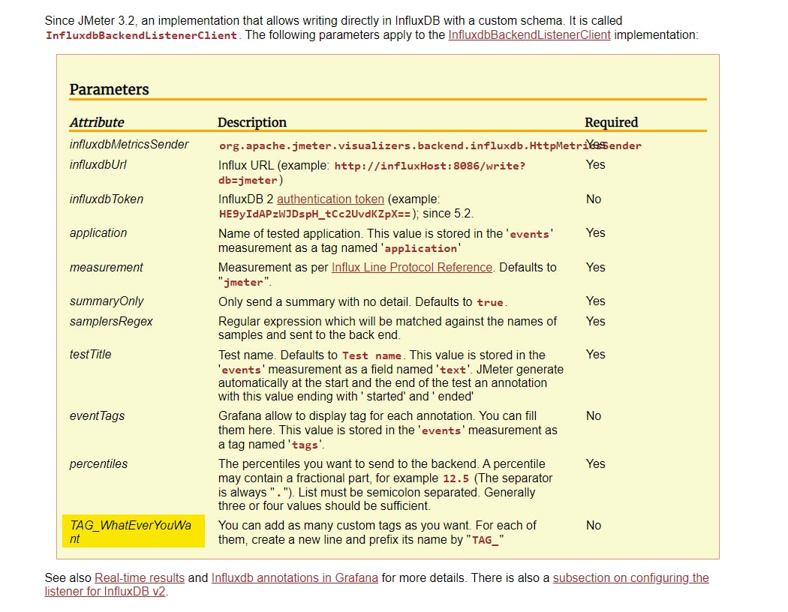This screenshot has height=612, width=788.
Task: Click the samplersRegex description text
Action: click(x=387, y=328)
